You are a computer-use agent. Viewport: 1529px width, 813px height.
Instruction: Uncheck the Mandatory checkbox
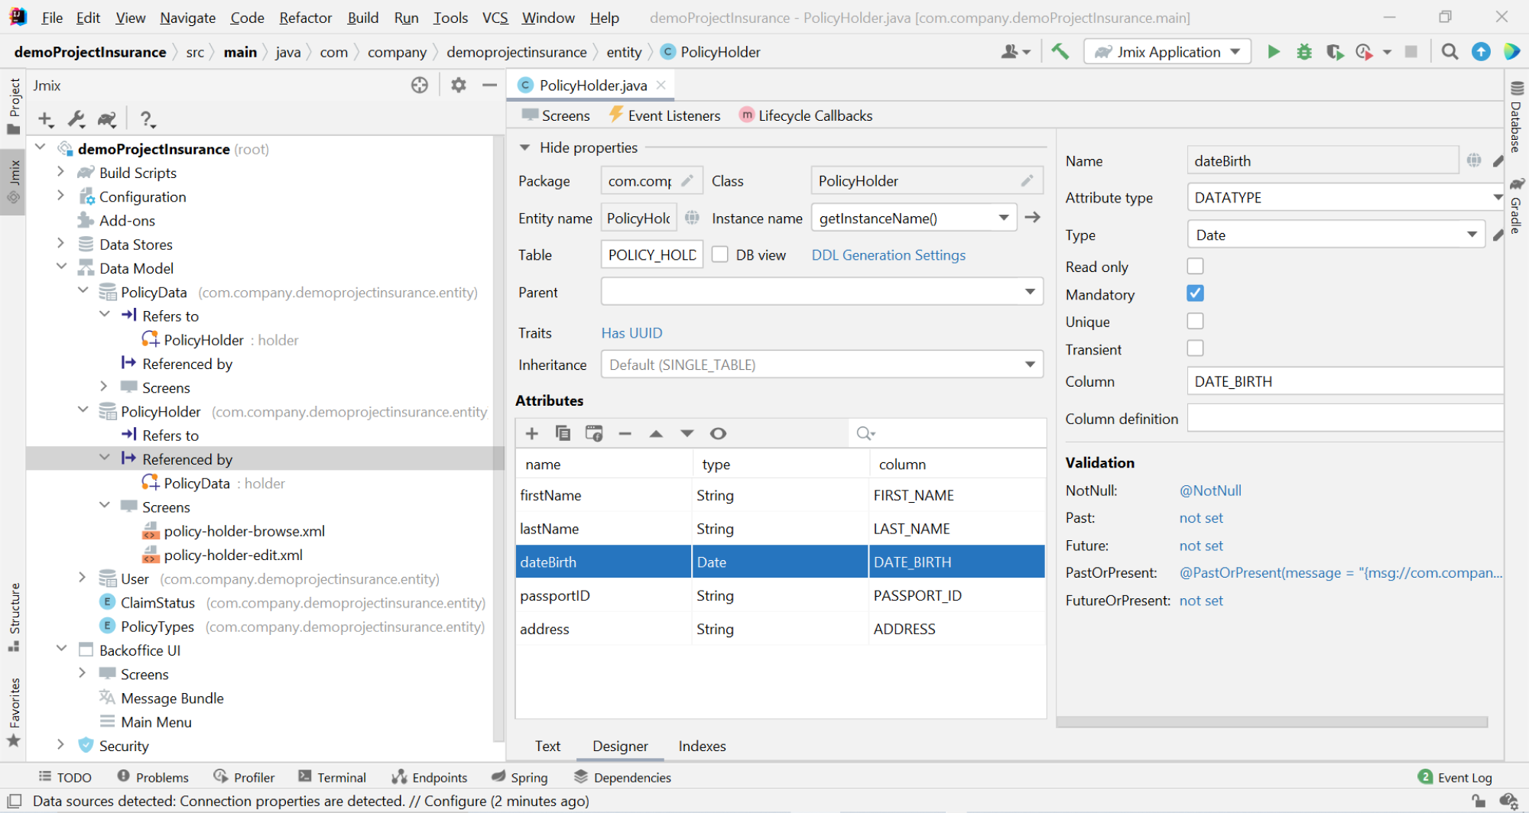[1195, 293]
